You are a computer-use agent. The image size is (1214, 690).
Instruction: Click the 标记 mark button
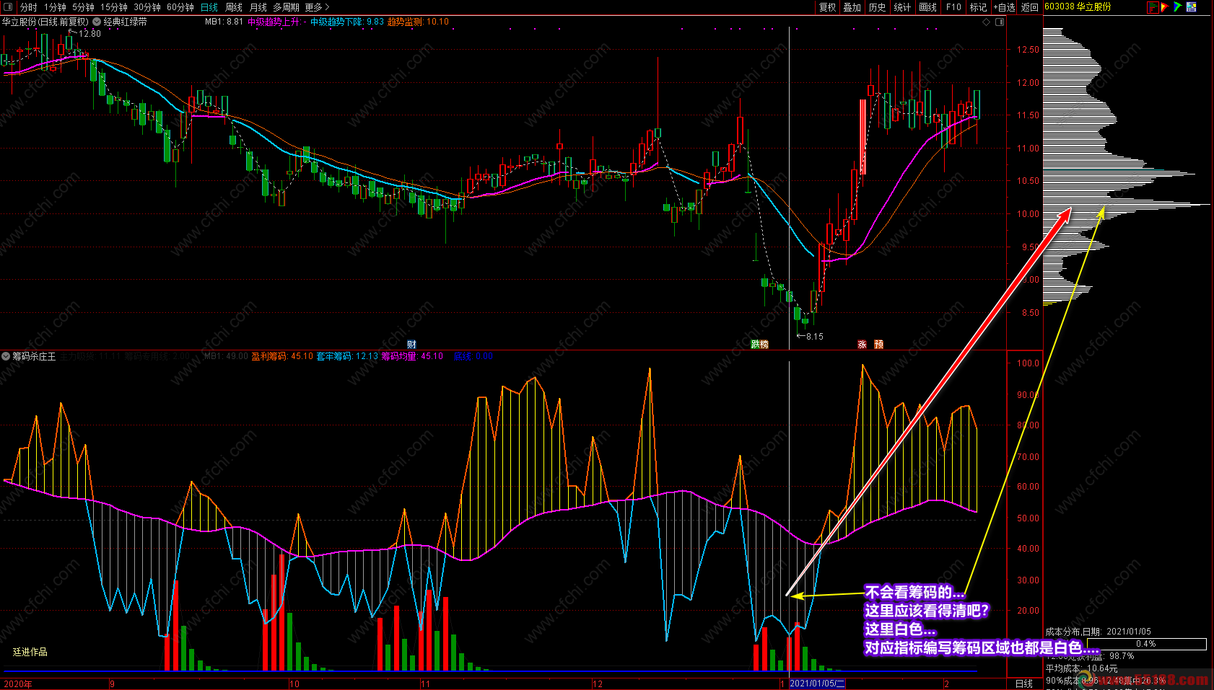pos(978,7)
